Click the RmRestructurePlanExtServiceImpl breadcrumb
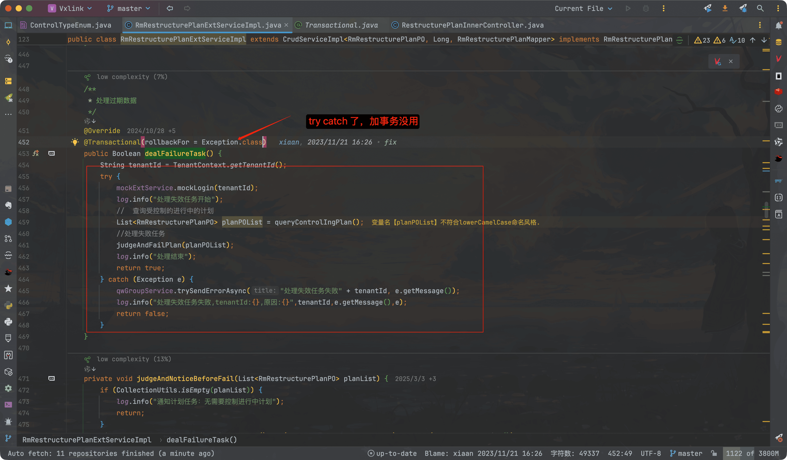This screenshot has height=460, width=787. (x=87, y=440)
